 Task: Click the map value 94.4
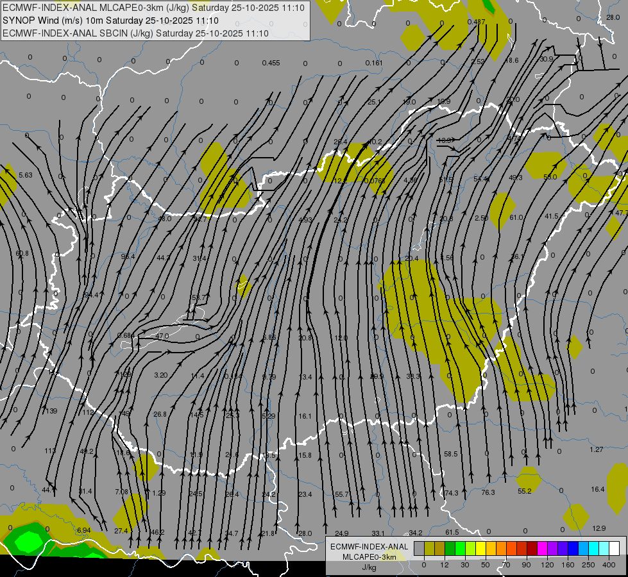[91, 295]
